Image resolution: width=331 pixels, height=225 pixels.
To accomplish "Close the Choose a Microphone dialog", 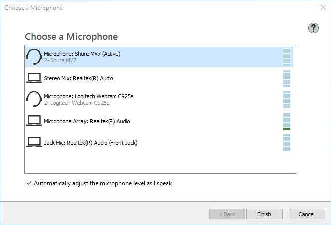I will pyautogui.click(x=323, y=8).
